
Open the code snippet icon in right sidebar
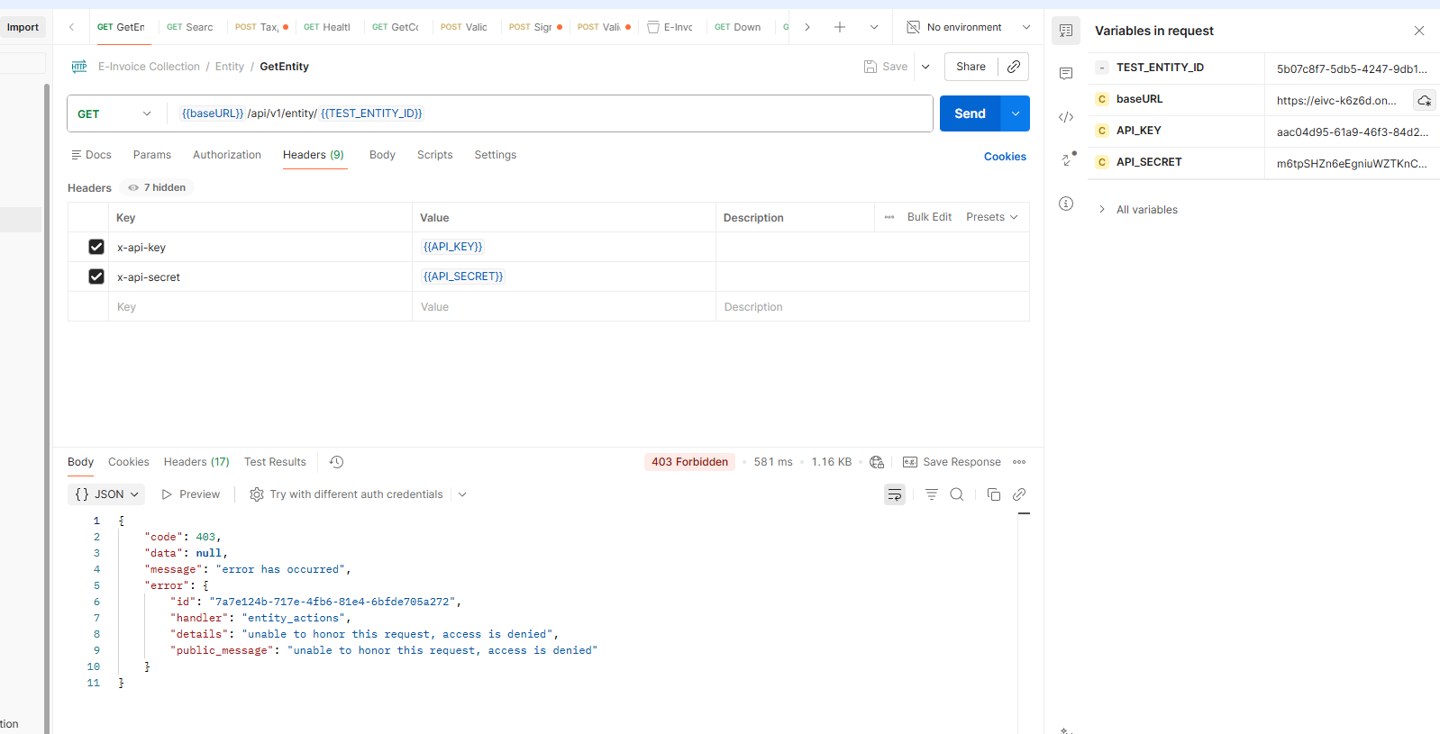1066,117
